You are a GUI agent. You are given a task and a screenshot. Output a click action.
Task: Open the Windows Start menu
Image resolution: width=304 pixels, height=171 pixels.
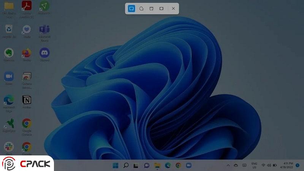pos(116,165)
